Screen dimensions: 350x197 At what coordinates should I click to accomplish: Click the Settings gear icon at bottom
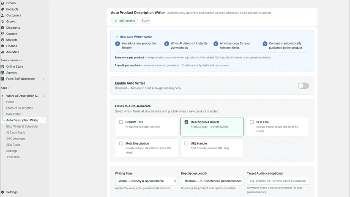coord(3,192)
